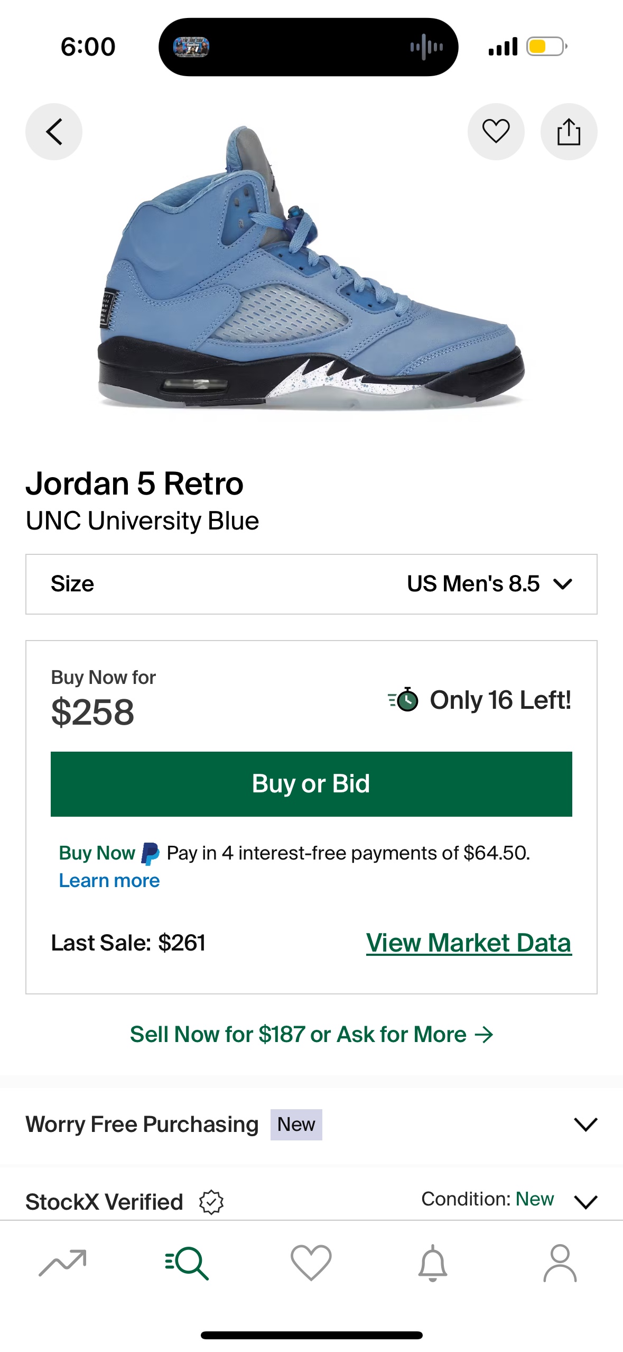The width and height of the screenshot is (623, 1352).
Task: Open the Notifications bell icon
Action: coord(433,1263)
